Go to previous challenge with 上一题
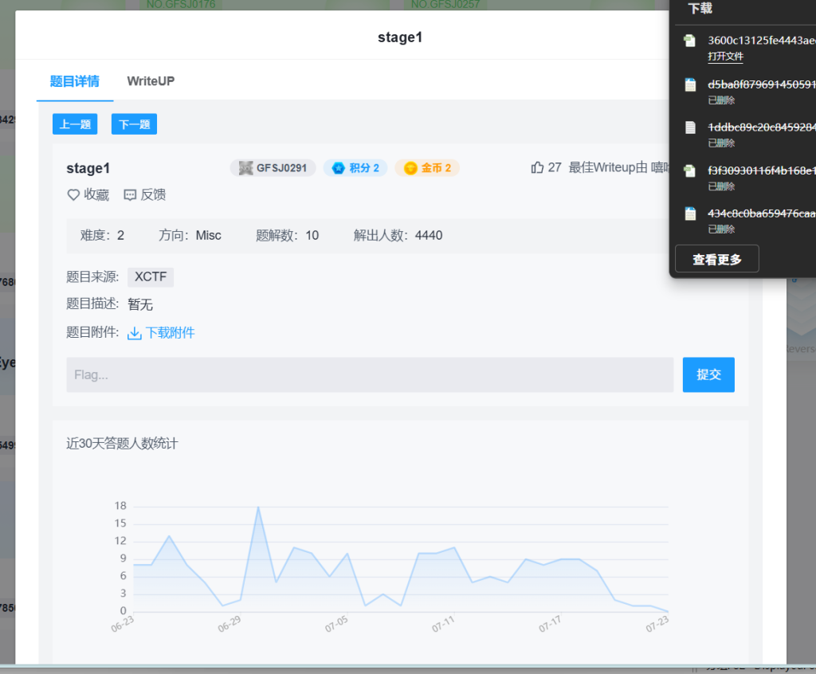The width and height of the screenshot is (816, 674). 75,124
